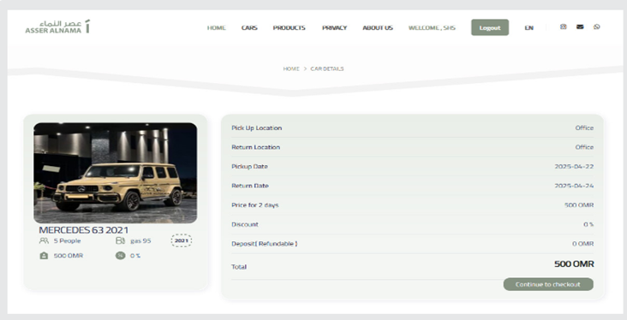The width and height of the screenshot is (627, 320).
Task: Click the price tag icon beside 500 OMR
Action: 44,256
